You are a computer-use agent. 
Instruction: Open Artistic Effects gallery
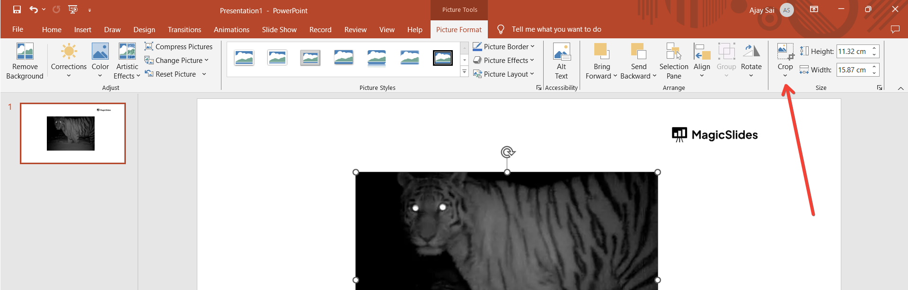coord(127,61)
